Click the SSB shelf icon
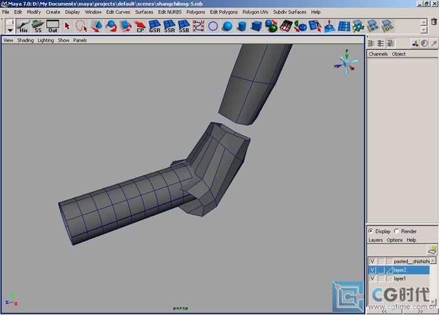Viewport: 439px width, 315px height. 184,26
